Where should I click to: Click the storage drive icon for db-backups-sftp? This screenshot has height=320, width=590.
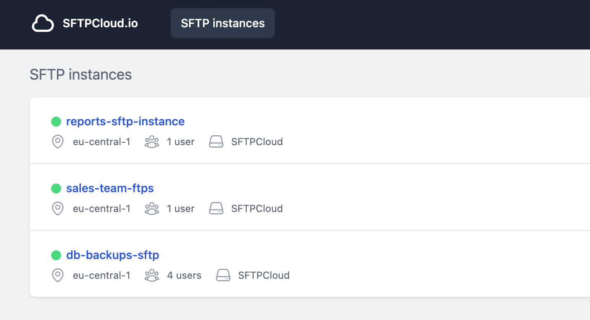click(223, 275)
